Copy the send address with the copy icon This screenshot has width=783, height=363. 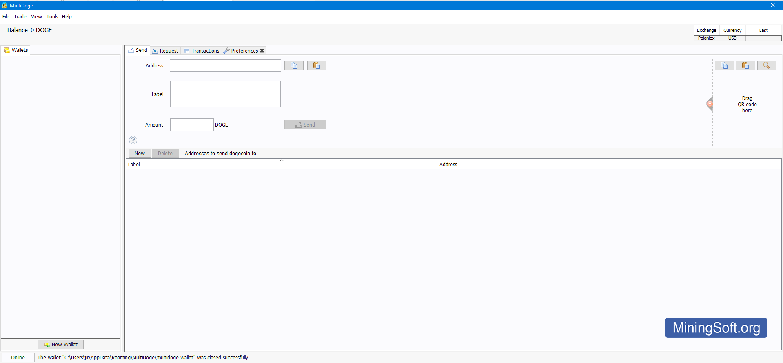click(x=294, y=65)
